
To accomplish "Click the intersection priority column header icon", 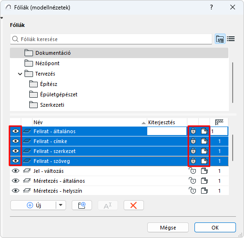I will click(219, 122).
